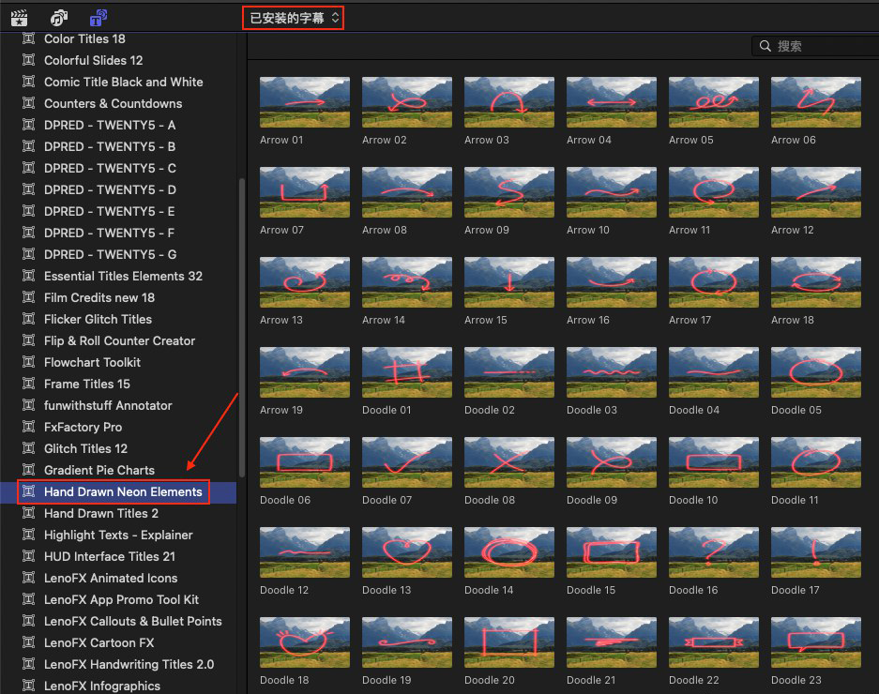This screenshot has width=879, height=694.
Task: Select the Arrow 18 thumbnail
Action: [815, 282]
